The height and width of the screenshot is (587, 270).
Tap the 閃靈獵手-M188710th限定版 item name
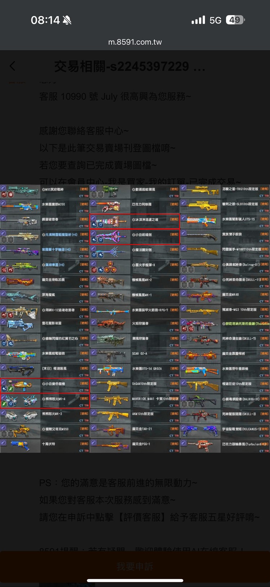pyautogui.click(x=242, y=250)
